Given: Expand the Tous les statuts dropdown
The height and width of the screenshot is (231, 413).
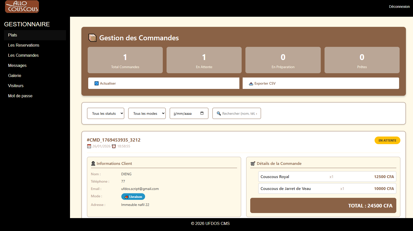Looking at the screenshot, I should (106, 113).
